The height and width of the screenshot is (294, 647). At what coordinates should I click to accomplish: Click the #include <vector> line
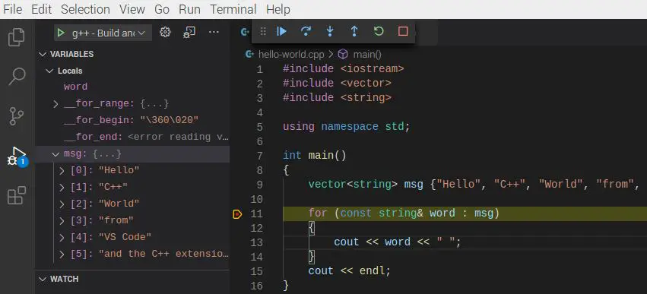point(337,84)
